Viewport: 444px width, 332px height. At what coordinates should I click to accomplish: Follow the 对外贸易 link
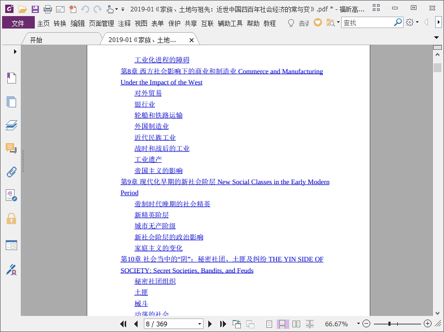[148, 93]
